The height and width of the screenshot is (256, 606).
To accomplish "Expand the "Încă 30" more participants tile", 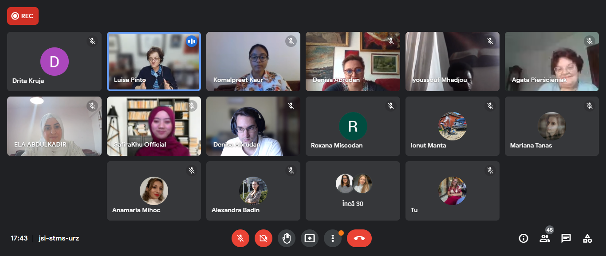I will (353, 191).
